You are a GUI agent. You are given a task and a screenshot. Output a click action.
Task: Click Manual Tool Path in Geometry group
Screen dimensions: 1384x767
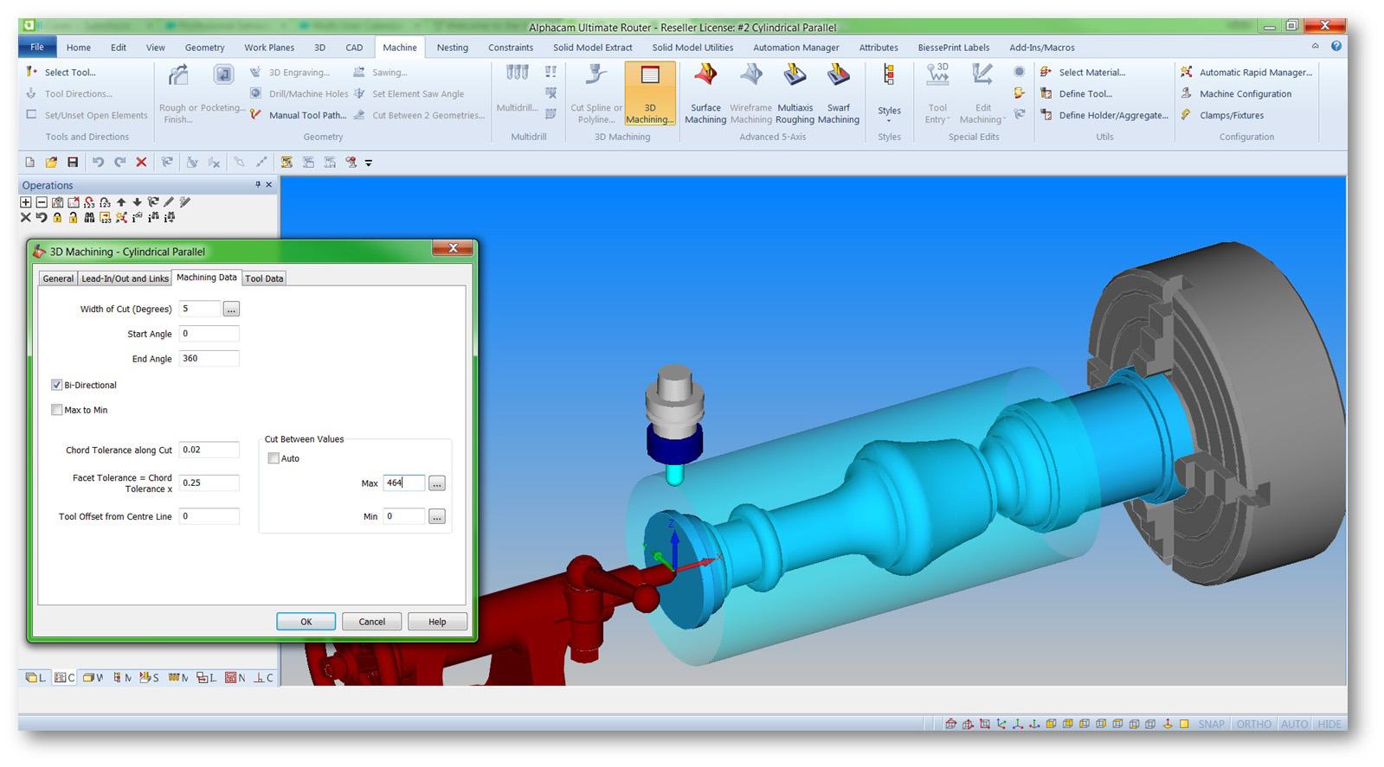point(298,116)
